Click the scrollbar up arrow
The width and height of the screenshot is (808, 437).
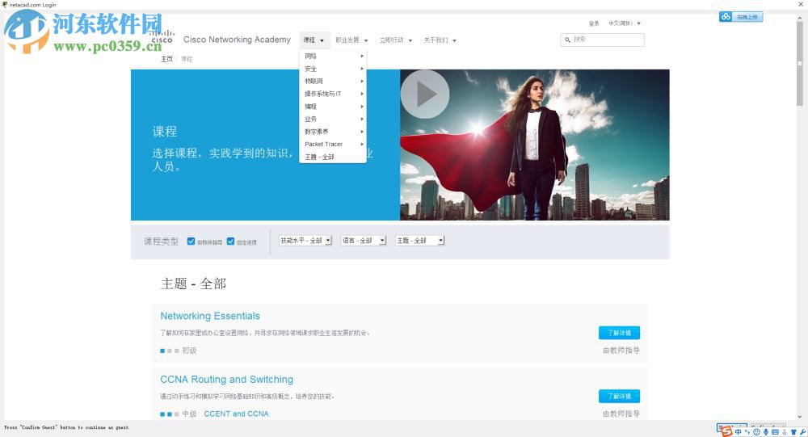click(800, 18)
